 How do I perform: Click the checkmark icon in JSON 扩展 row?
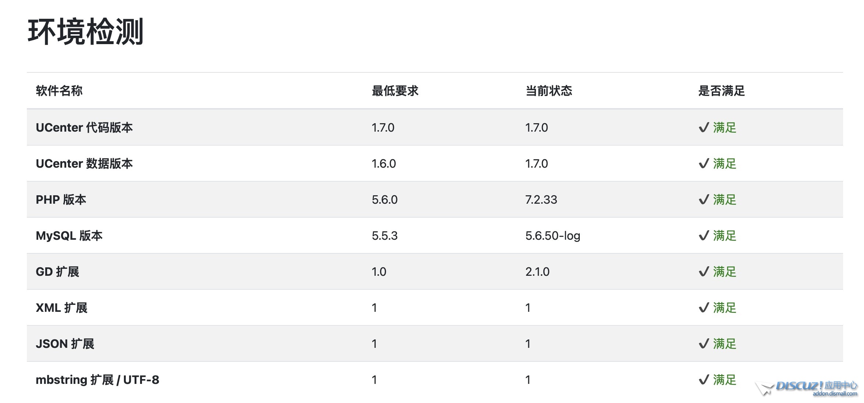coord(704,344)
